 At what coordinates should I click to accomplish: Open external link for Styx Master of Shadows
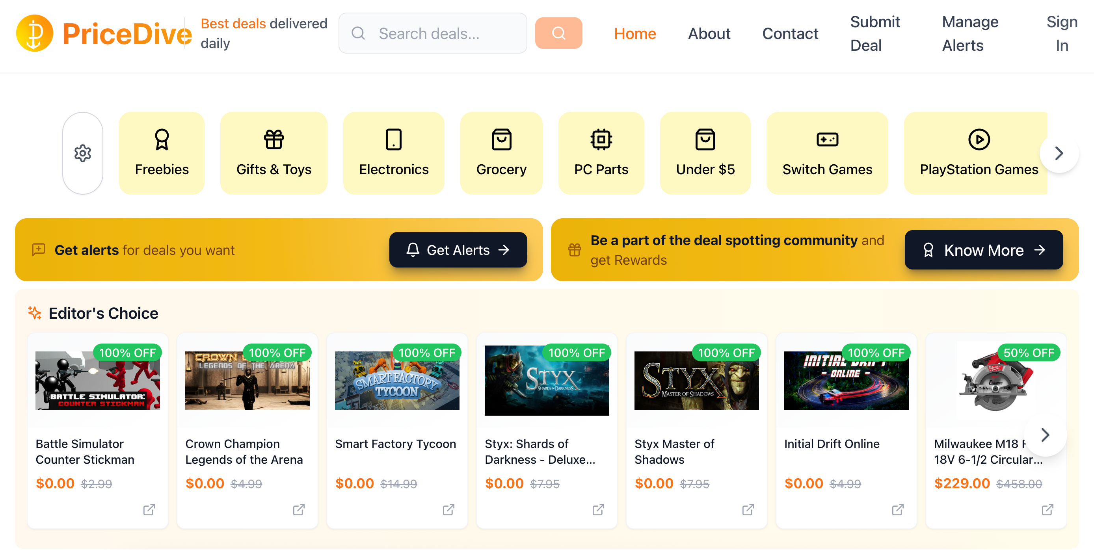[748, 509]
